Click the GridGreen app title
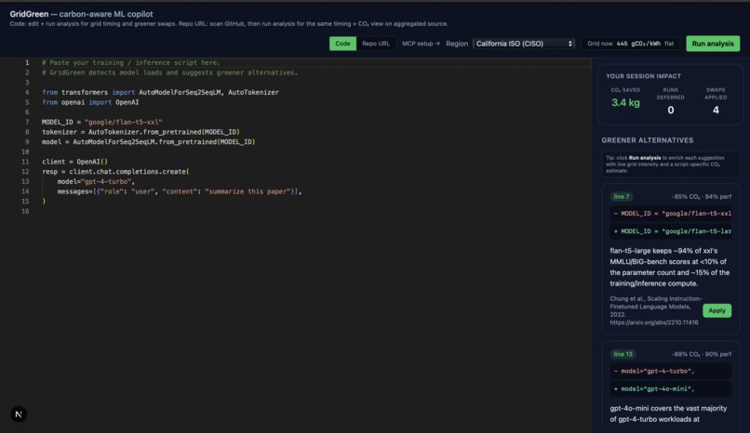The width and height of the screenshot is (750, 433). (81, 14)
